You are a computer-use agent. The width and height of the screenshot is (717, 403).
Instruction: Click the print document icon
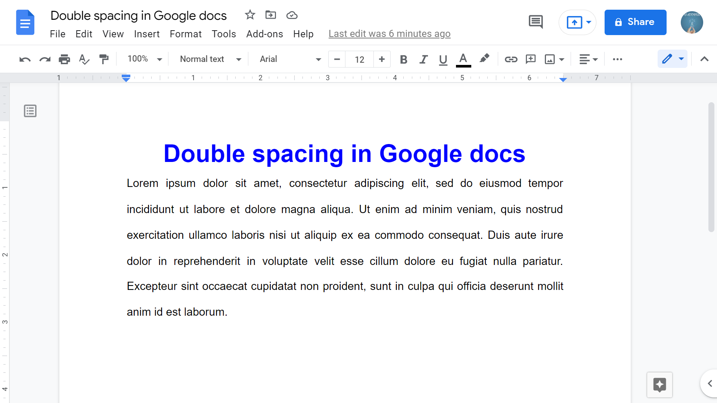coord(65,59)
